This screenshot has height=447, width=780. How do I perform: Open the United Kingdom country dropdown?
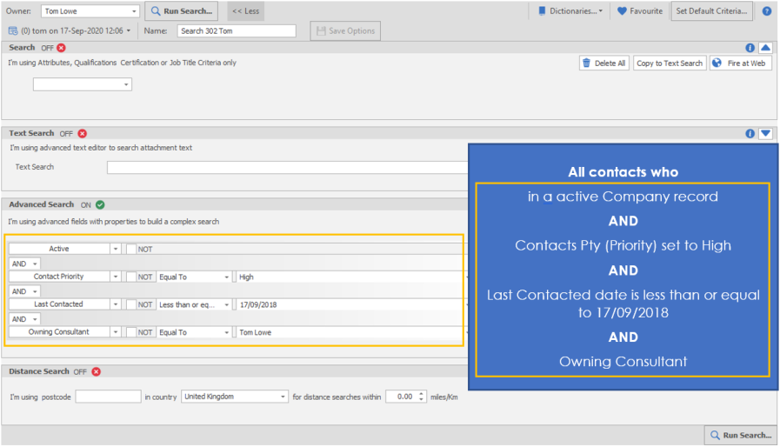[x=283, y=397]
